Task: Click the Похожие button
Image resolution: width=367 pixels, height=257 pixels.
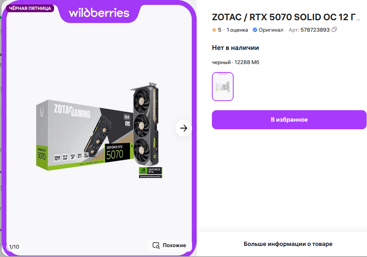Action: [x=169, y=245]
